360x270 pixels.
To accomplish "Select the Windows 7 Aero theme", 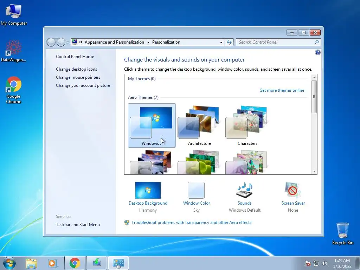I will [152, 126].
